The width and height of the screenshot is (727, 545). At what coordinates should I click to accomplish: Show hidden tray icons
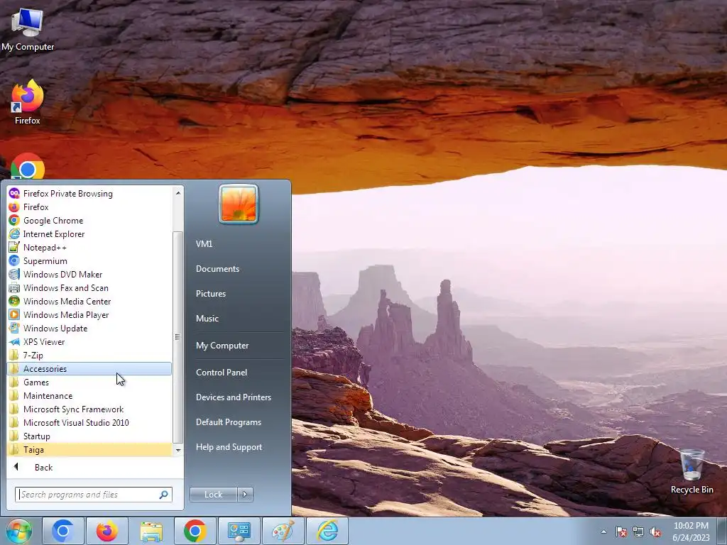[603, 532]
